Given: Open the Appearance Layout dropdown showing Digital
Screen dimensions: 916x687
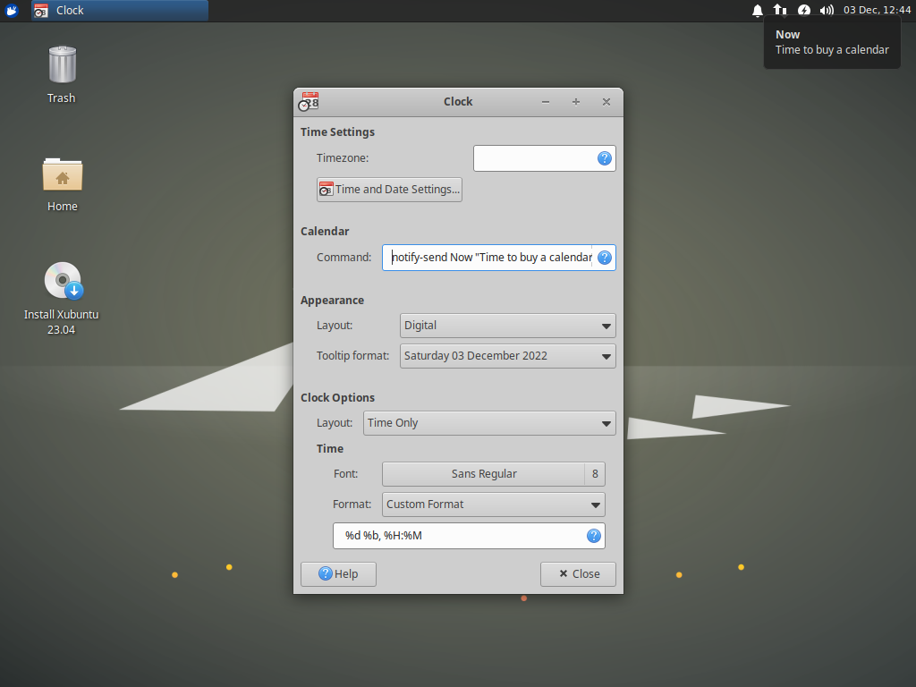Looking at the screenshot, I should point(507,325).
